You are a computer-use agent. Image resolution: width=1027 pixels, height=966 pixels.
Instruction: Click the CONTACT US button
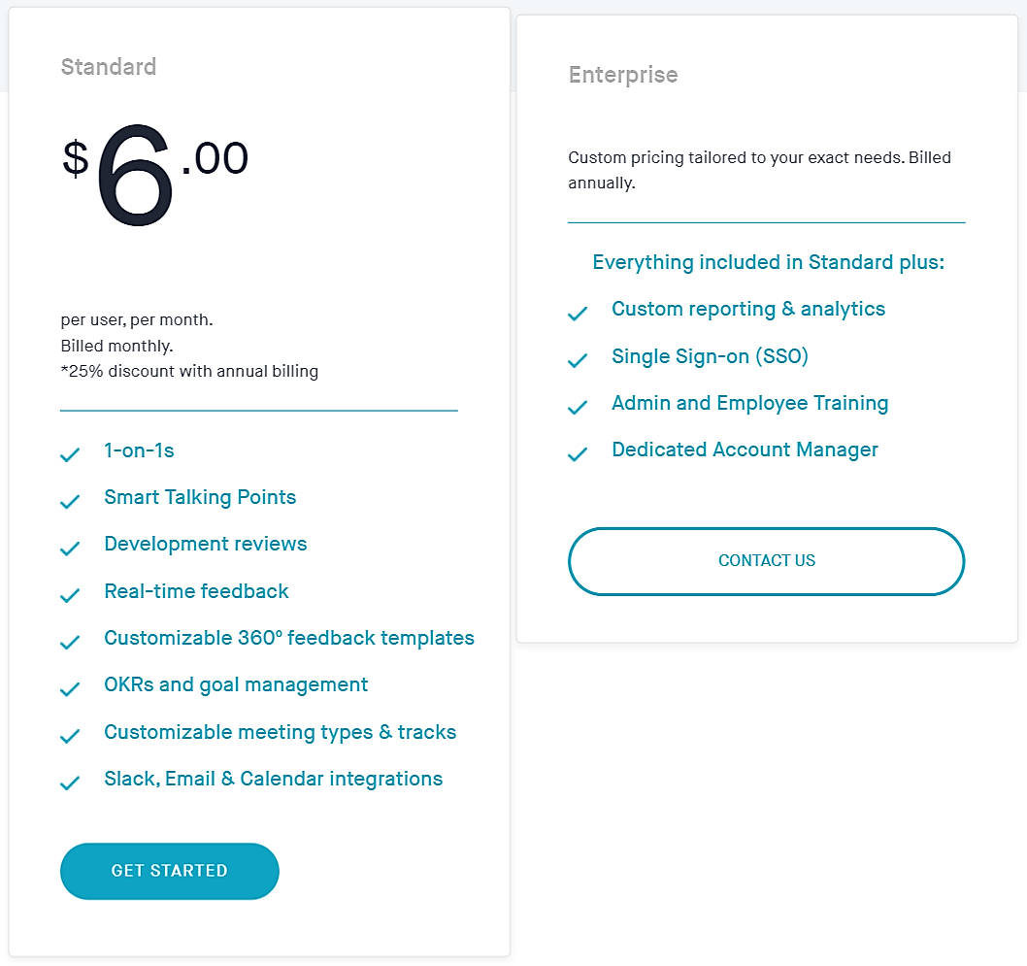point(766,560)
